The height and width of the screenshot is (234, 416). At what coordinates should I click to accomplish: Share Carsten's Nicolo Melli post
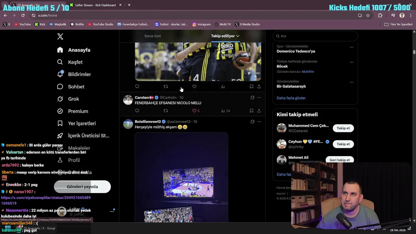tap(259, 111)
